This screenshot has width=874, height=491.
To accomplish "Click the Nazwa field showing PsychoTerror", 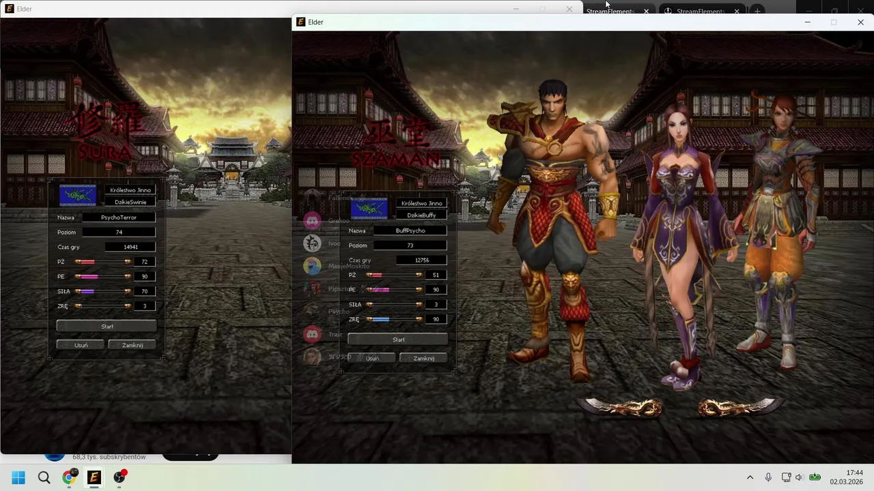I will 119,218.
